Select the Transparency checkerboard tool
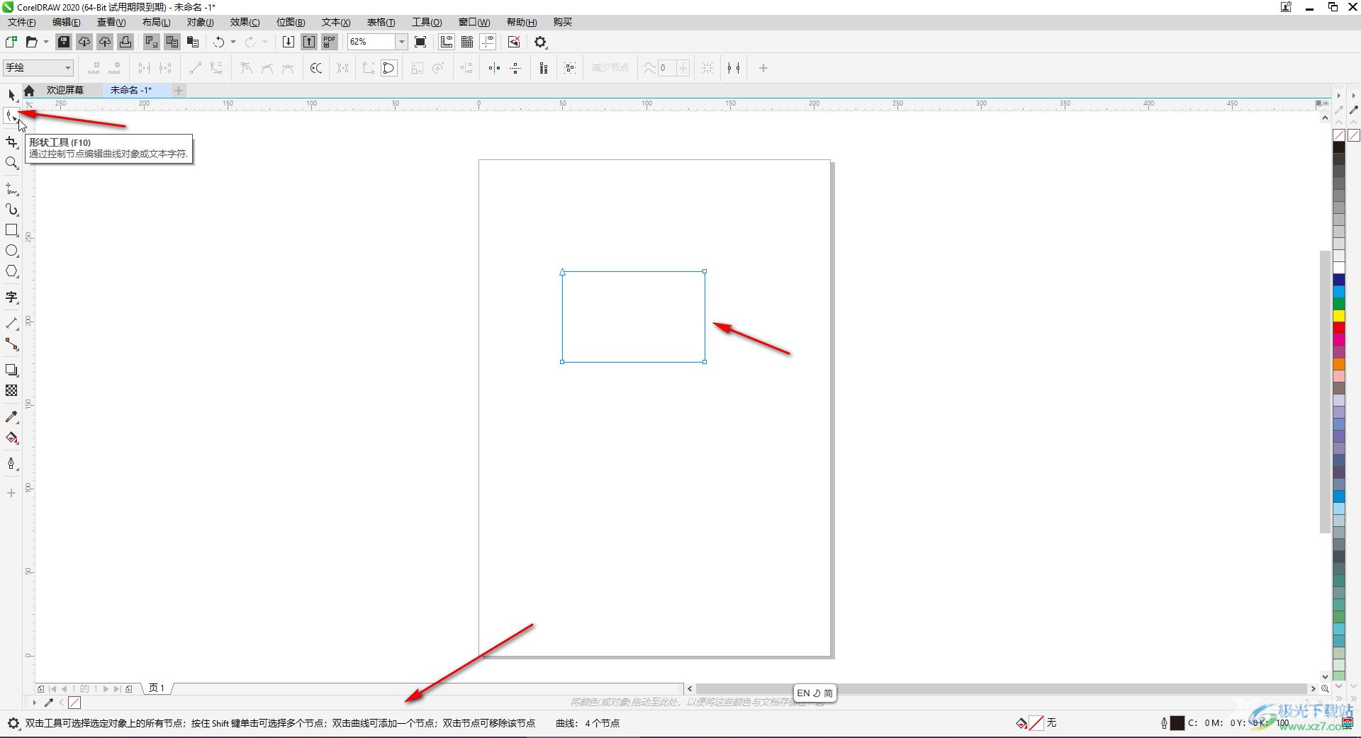This screenshot has width=1361, height=738. point(11,390)
